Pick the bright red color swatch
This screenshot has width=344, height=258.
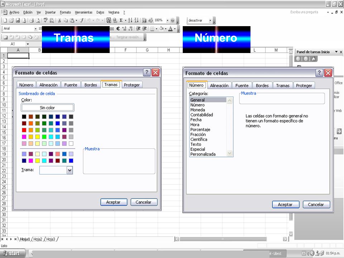pyautogui.click(x=24, y=130)
